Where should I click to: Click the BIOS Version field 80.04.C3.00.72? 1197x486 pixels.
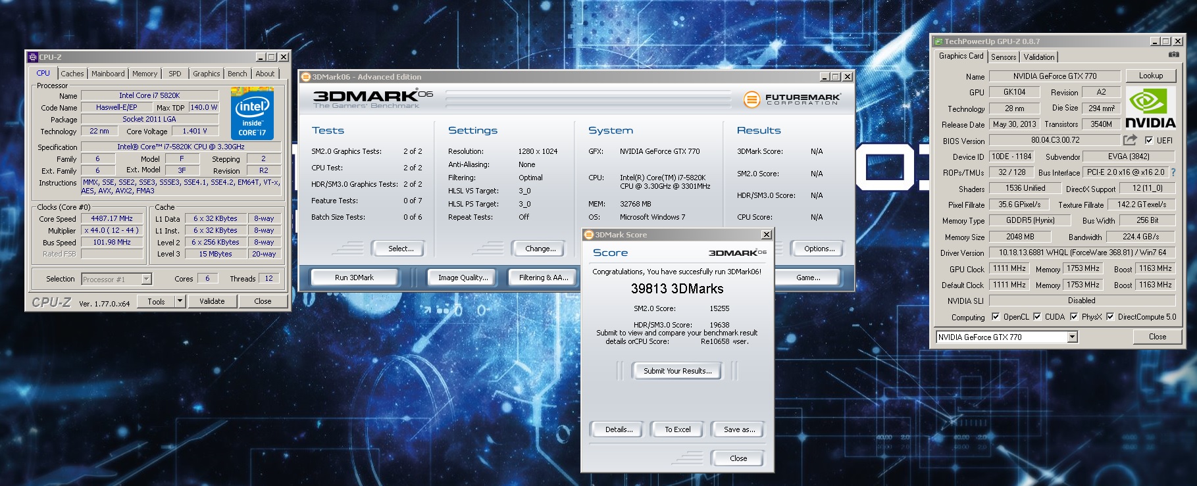click(1055, 140)
